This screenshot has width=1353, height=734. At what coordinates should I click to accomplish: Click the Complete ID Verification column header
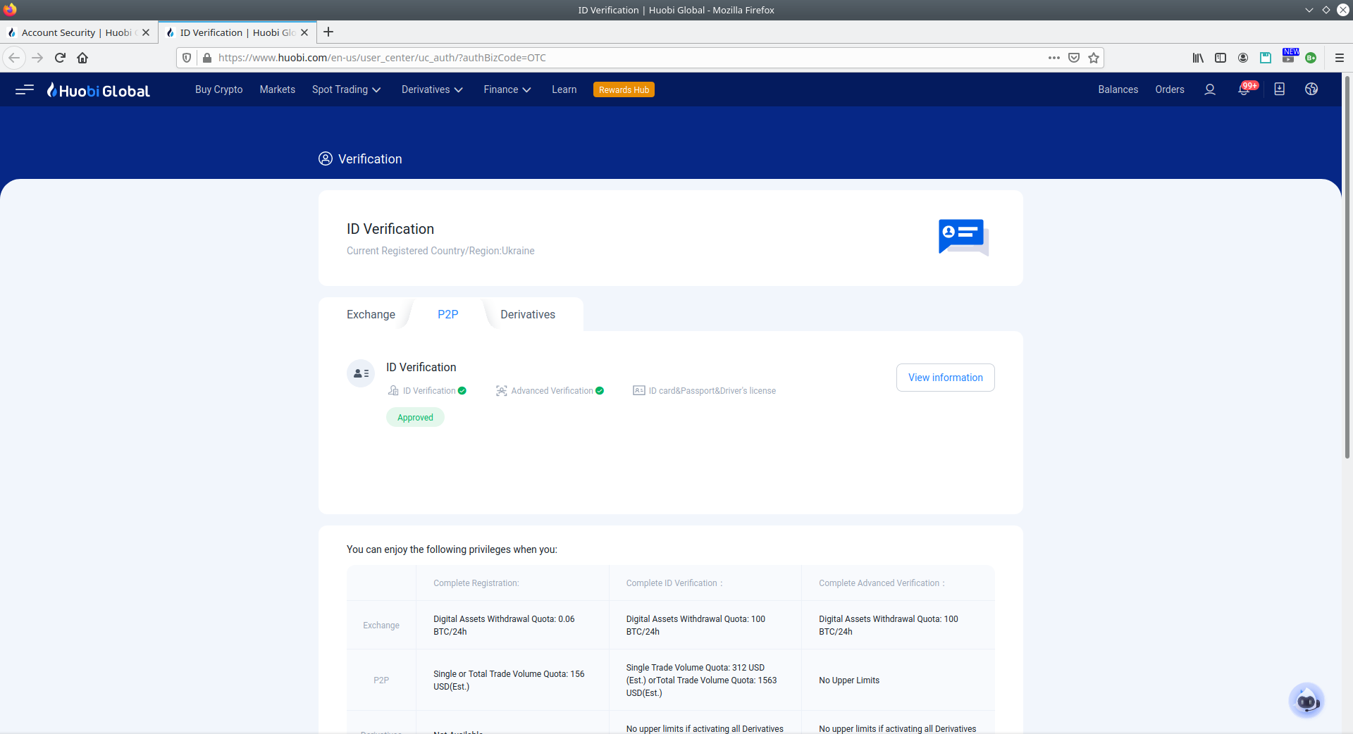point(674,583)
